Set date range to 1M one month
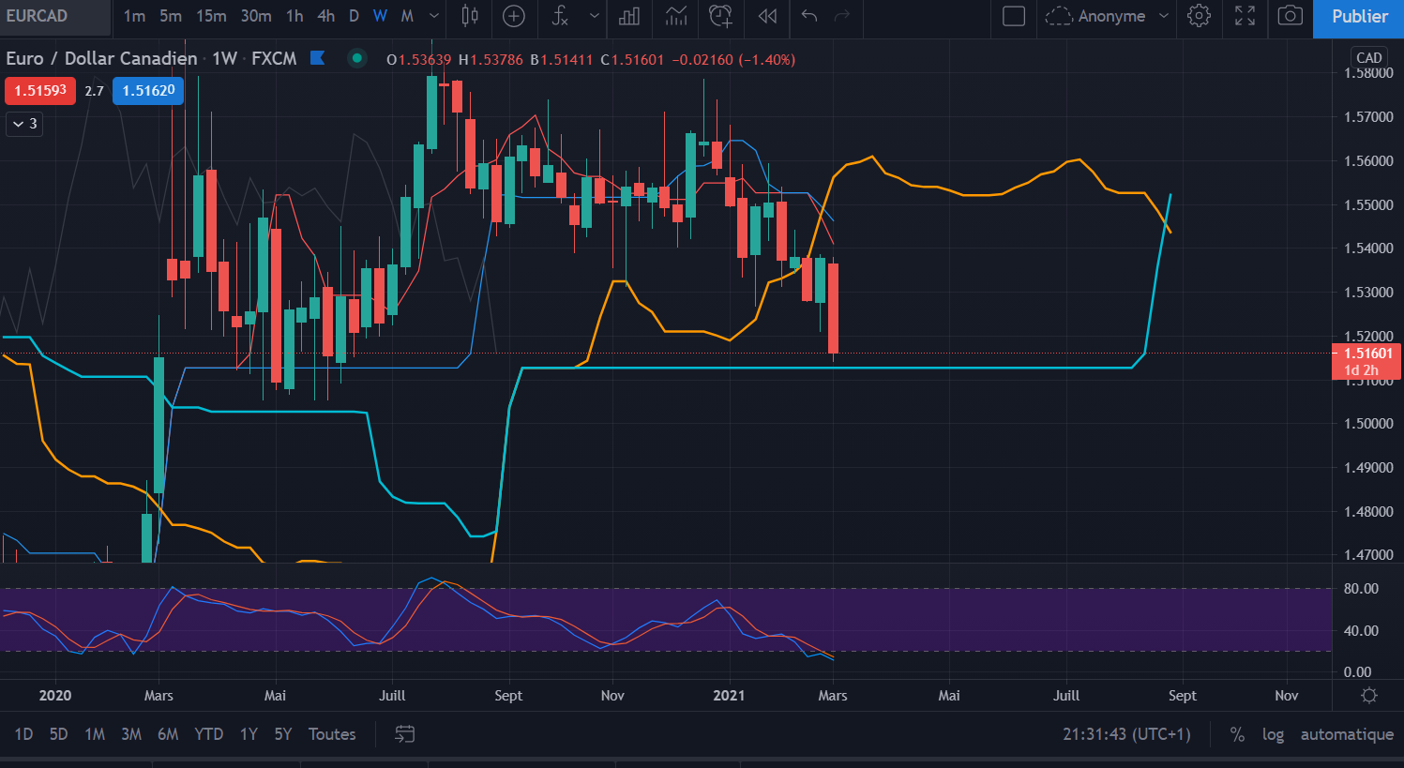The image size is (1404, 768). click(x=95, y=734)
